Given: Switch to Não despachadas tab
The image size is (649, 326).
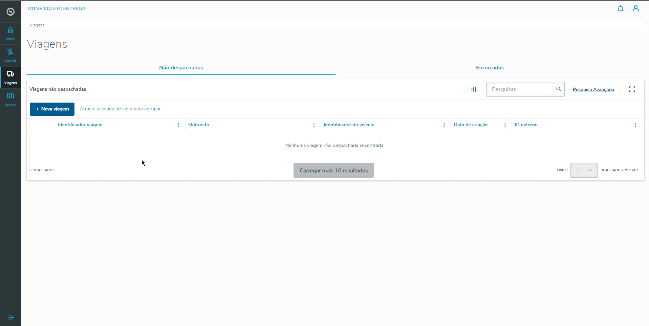Looking at the screenshot, I should 181,68.
